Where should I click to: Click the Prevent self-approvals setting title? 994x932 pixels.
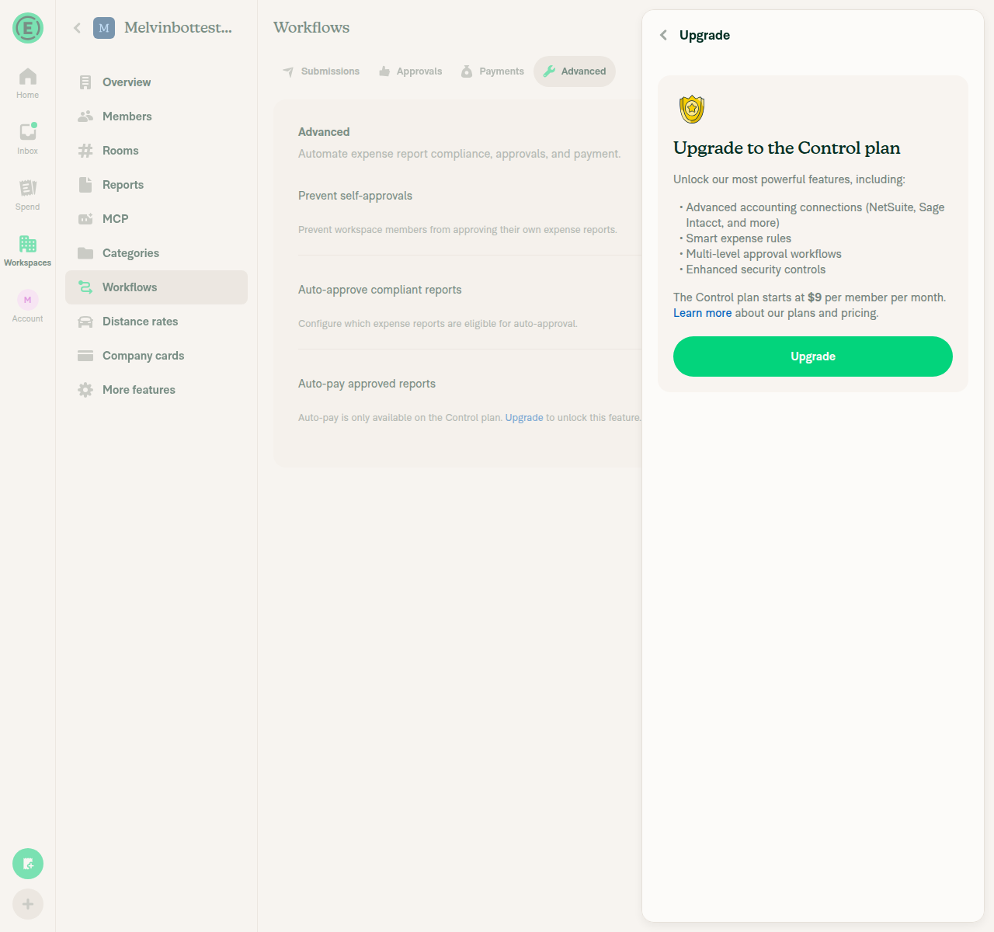(355, 196)
